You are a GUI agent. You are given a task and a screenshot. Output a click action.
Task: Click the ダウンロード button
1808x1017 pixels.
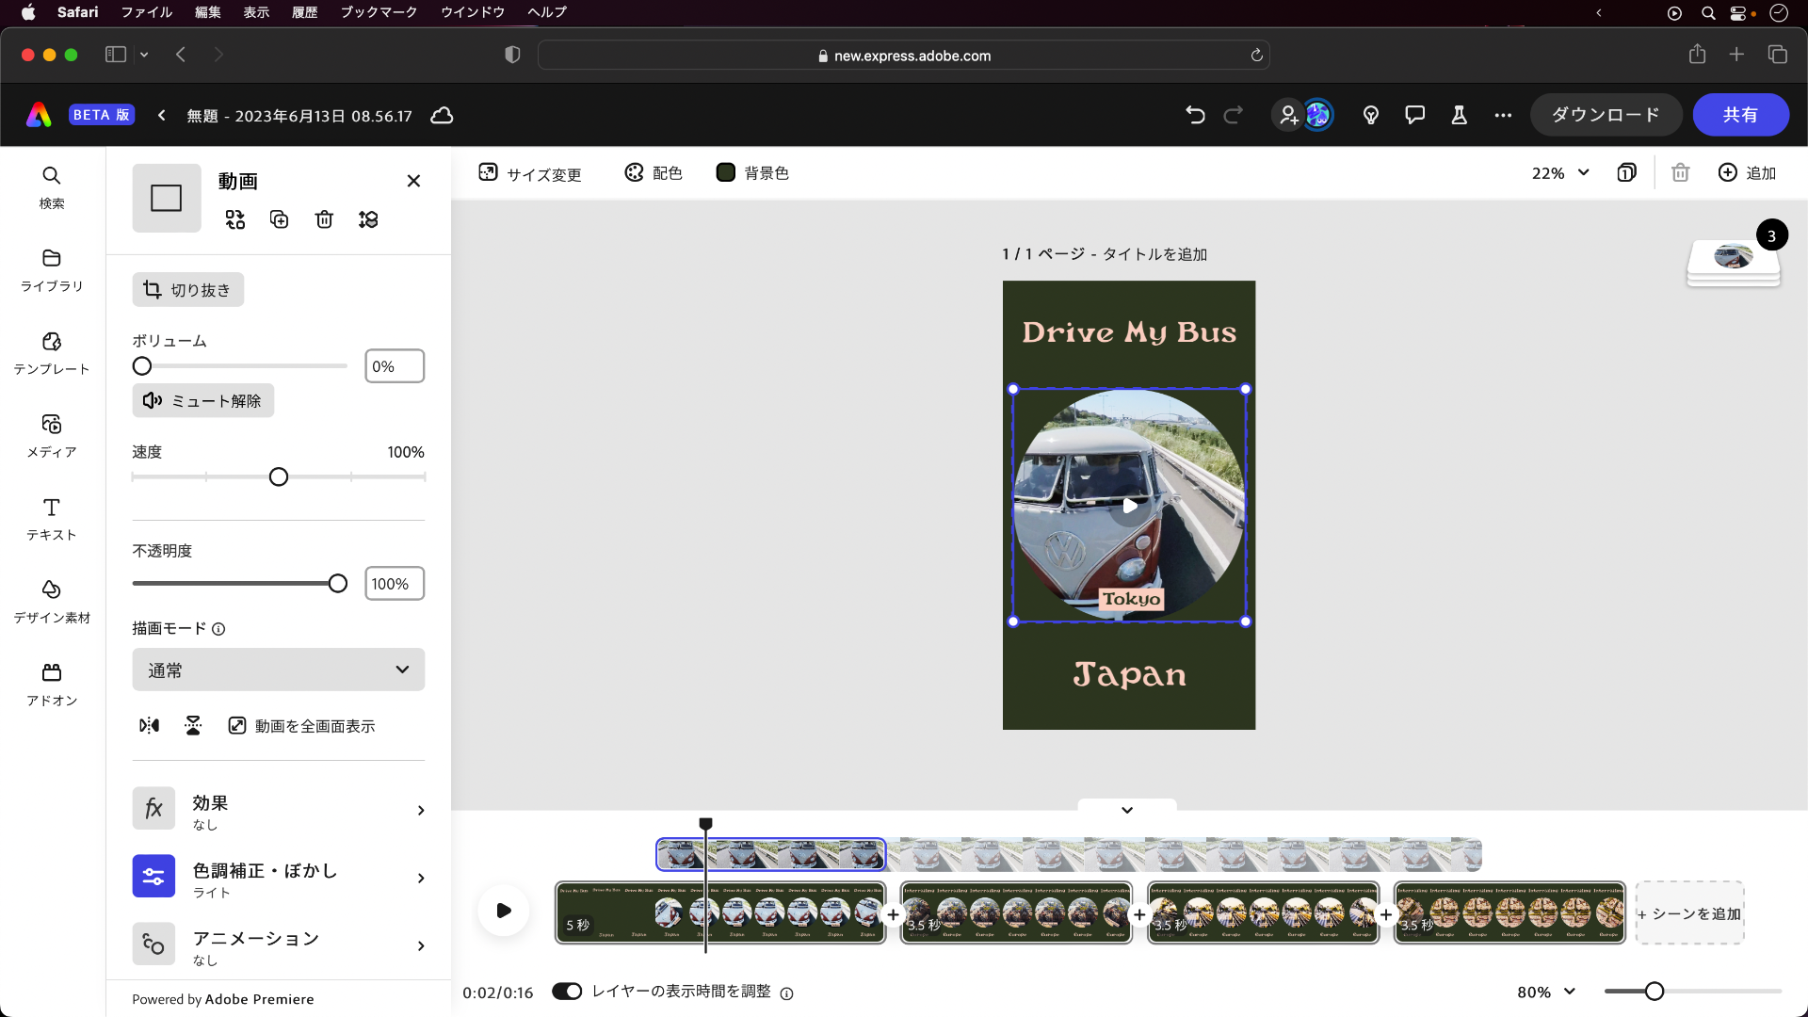point(1605,114)
